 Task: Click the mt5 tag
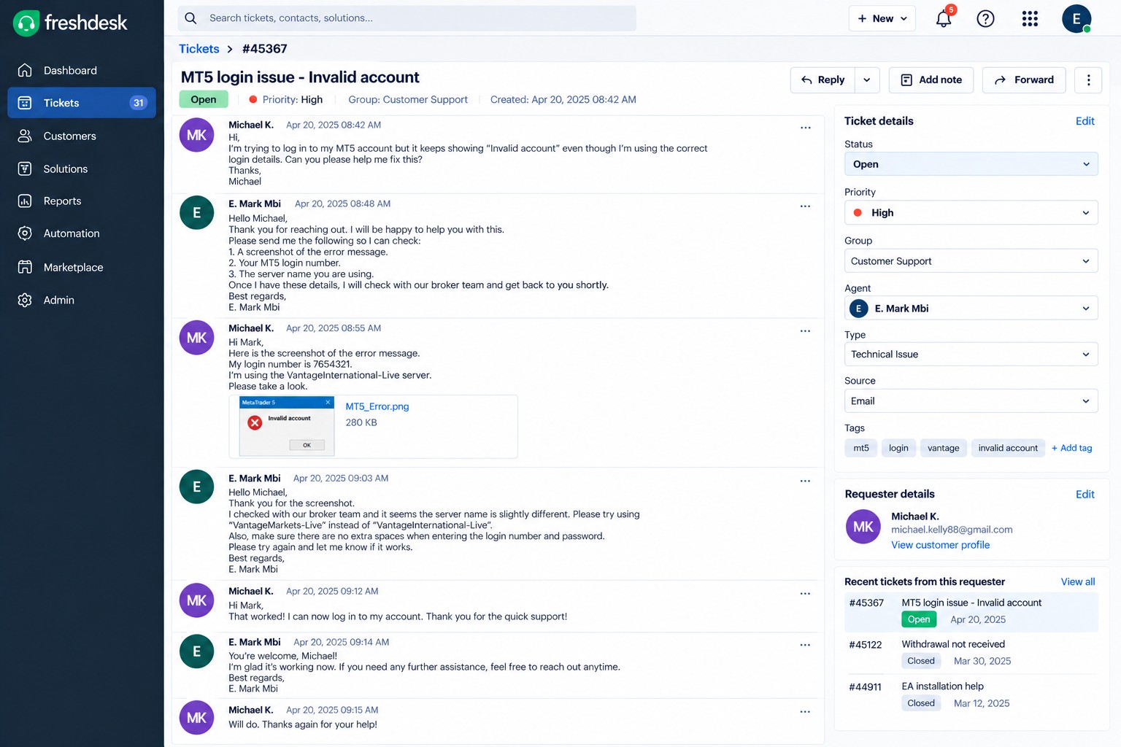861,448
